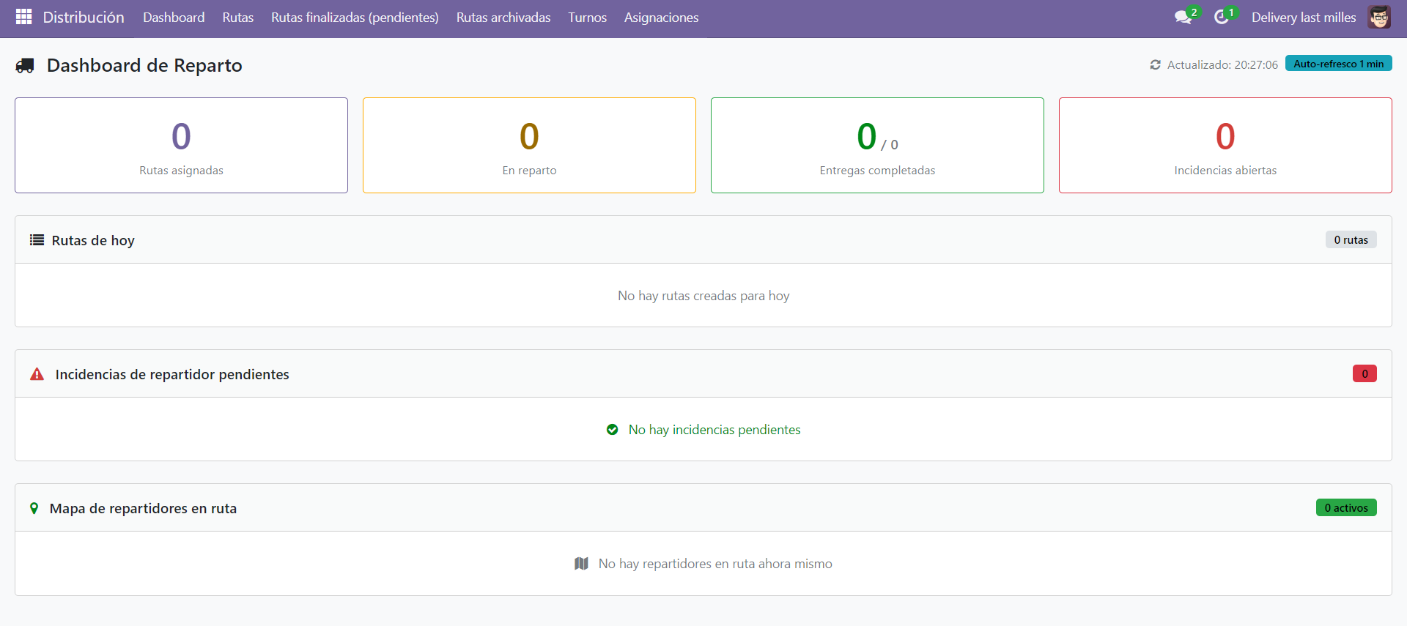Screen dimensions: 1407x626
Task: Click the red warning triangle icon
Action: [x=37, y=374]
